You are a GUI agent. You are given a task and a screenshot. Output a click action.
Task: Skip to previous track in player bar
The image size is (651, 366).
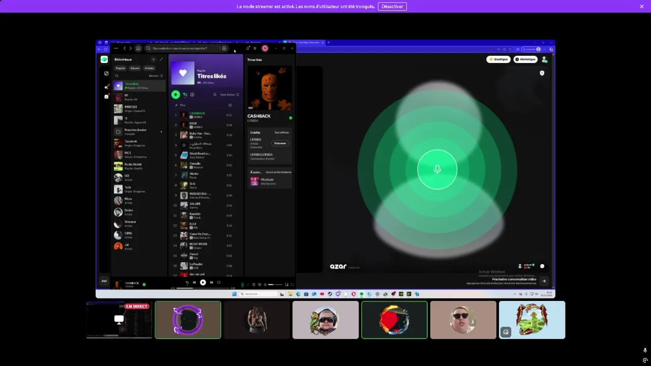[x=194, y=282]
